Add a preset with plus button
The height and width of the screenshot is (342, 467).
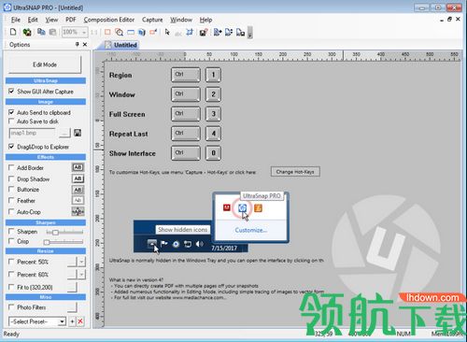pos(72,321)
